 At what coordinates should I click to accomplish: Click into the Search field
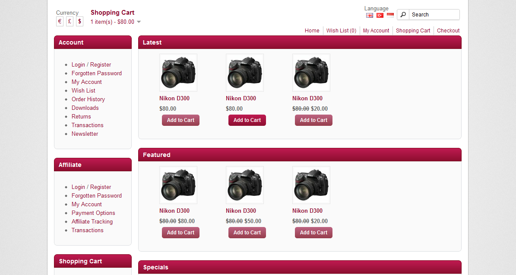click(x=434, y=15)
